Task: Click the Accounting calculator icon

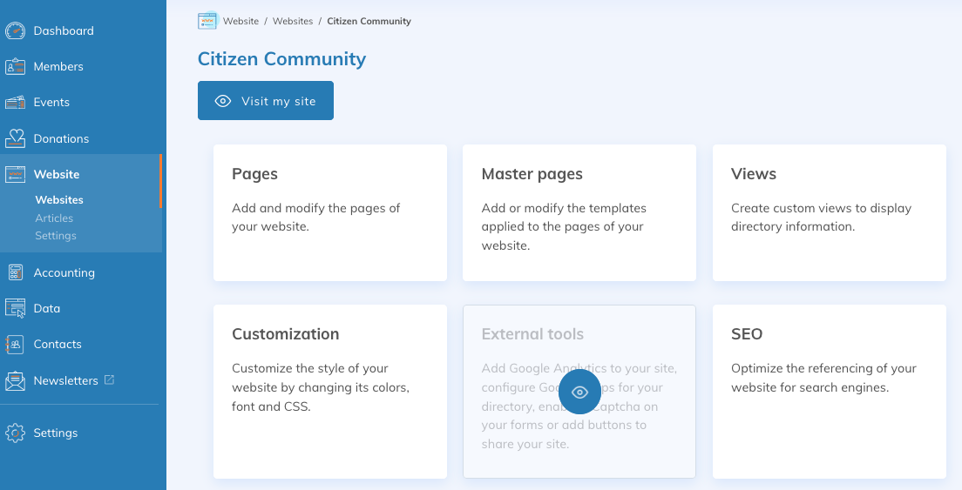Action: click(16, 272)
